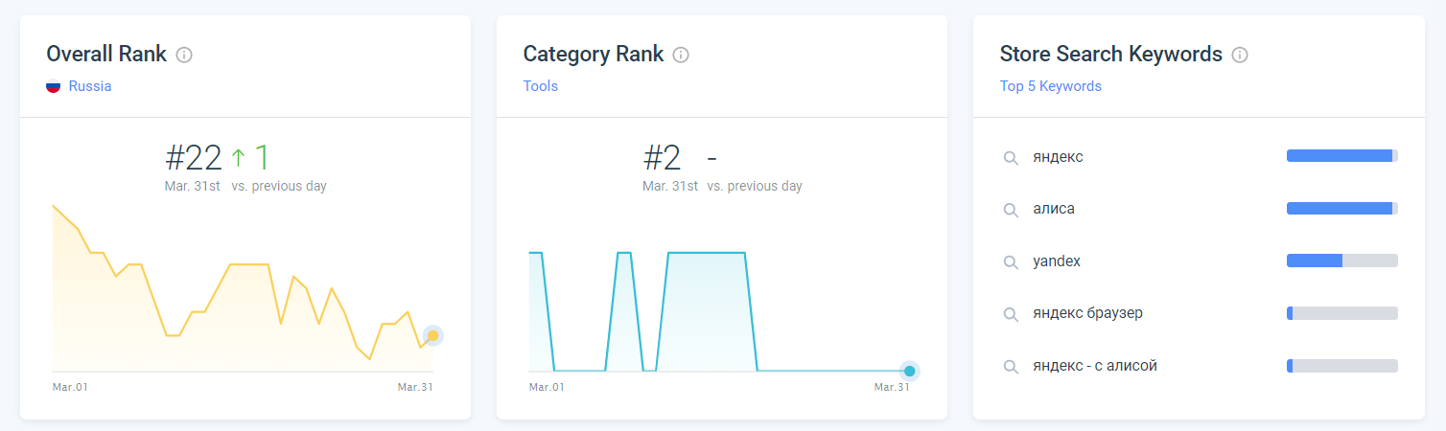The height and width of the screenshot is (431, 1446).
Task: Click the яндекс keyword traffic bar
Action: [x=1341, y=156]
